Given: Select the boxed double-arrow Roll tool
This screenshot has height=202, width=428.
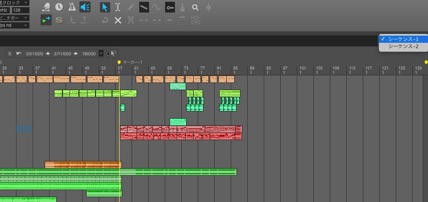Looking at the screenshot, I should coord(170,20).
